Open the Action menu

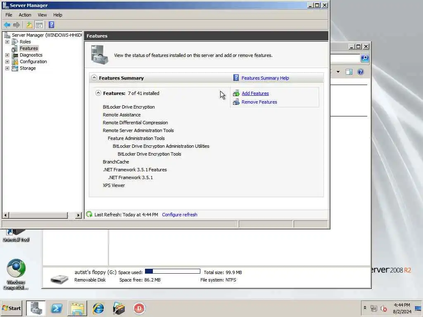(x=25, y=15)
